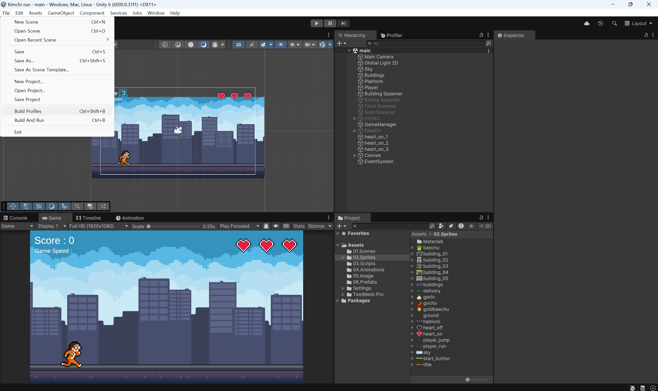
Task: Open Unity cloud services icon
Action: click(587, 23)
